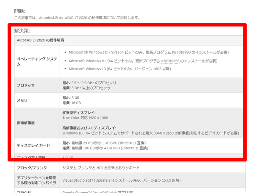Click the 画面解像度 row label

click(x=26, y=123)
